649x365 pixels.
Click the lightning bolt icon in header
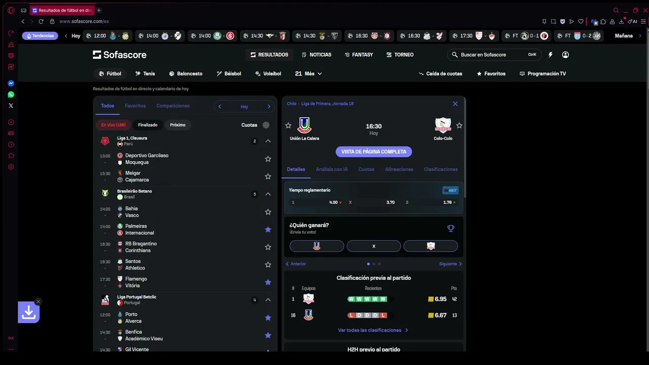[x=551, y=55]
